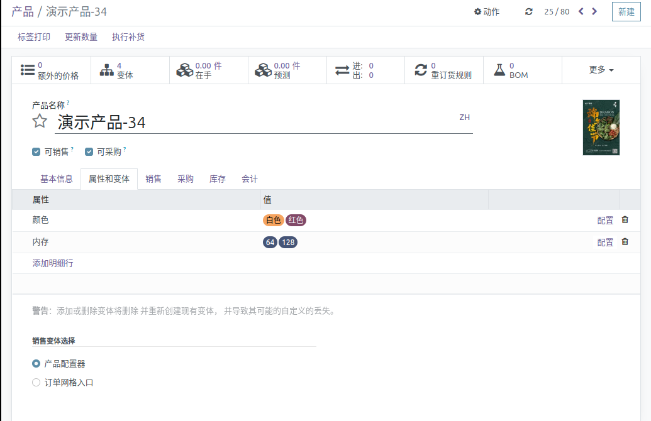Uncheck the 可销售 checkbox
651x421 pixels.
36,152
